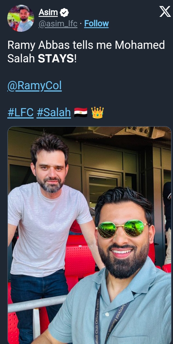Follow the account via Follow link
The image size is (173, 344).
coord(96,24)
